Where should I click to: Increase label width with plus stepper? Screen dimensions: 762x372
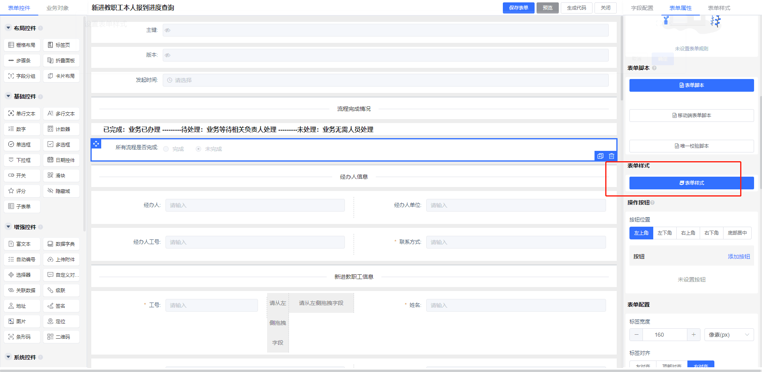coord(693,335)
